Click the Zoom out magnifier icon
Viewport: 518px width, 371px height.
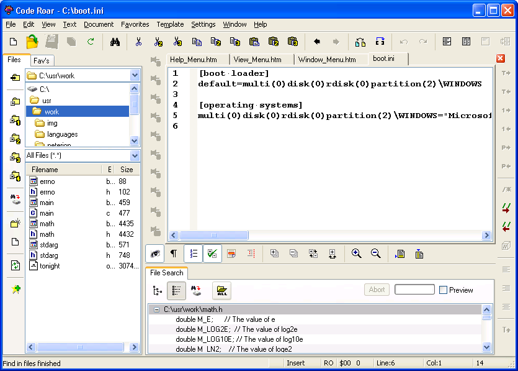[x=375, y=254]
